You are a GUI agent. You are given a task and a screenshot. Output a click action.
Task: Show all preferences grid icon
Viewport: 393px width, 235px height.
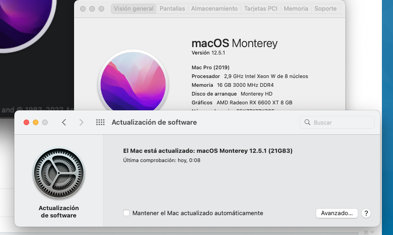click(100, 122)
